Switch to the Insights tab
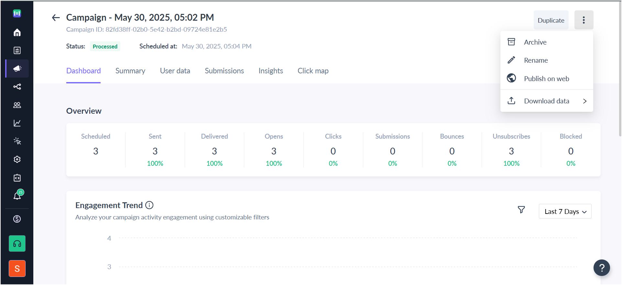The height and width of the screenshot is (285, 622). coord(271,71)
